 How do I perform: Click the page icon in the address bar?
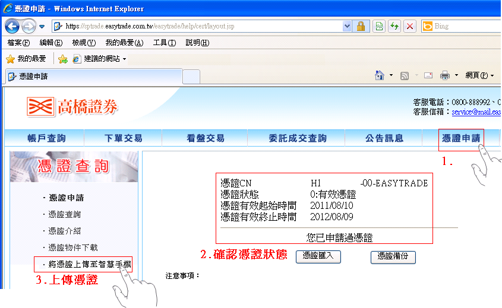click(x=58, y=26)
